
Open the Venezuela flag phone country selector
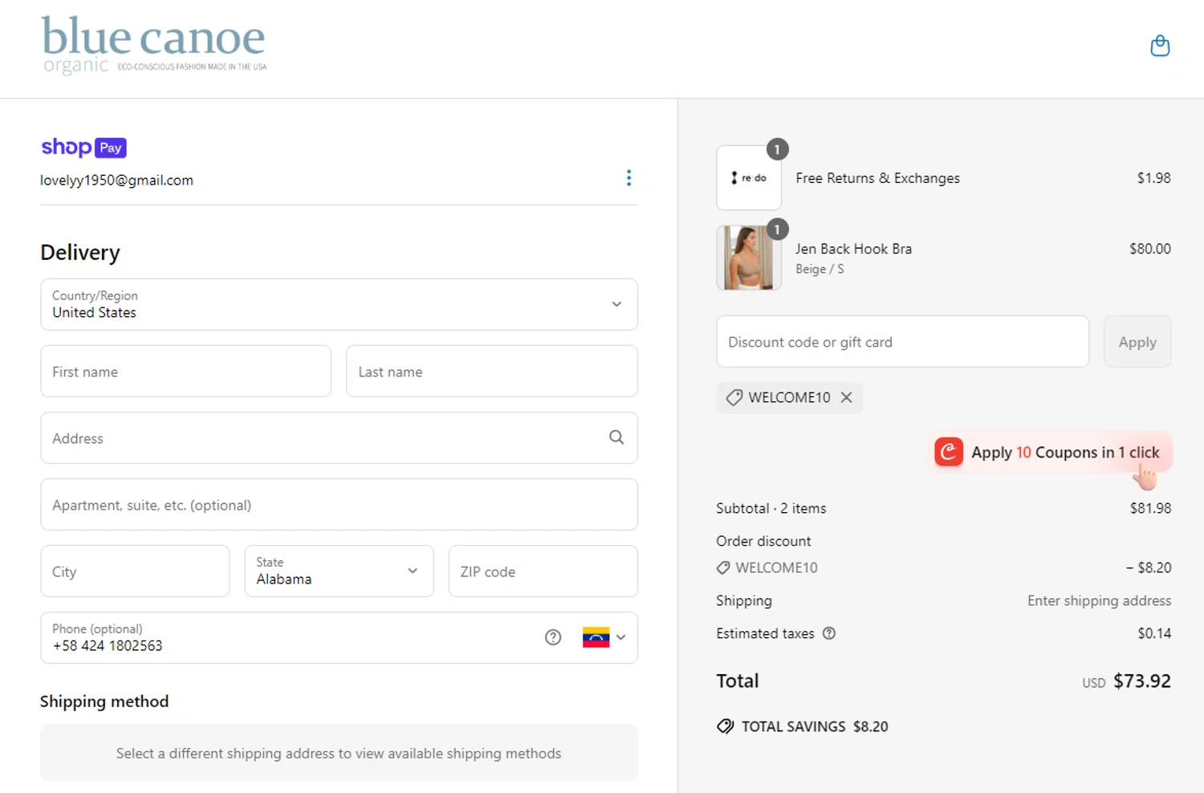pyautogui.click(x=604, y=637)
